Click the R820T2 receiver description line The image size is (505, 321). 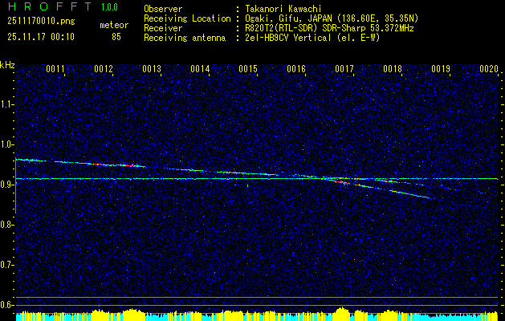[x=329, y=28]
